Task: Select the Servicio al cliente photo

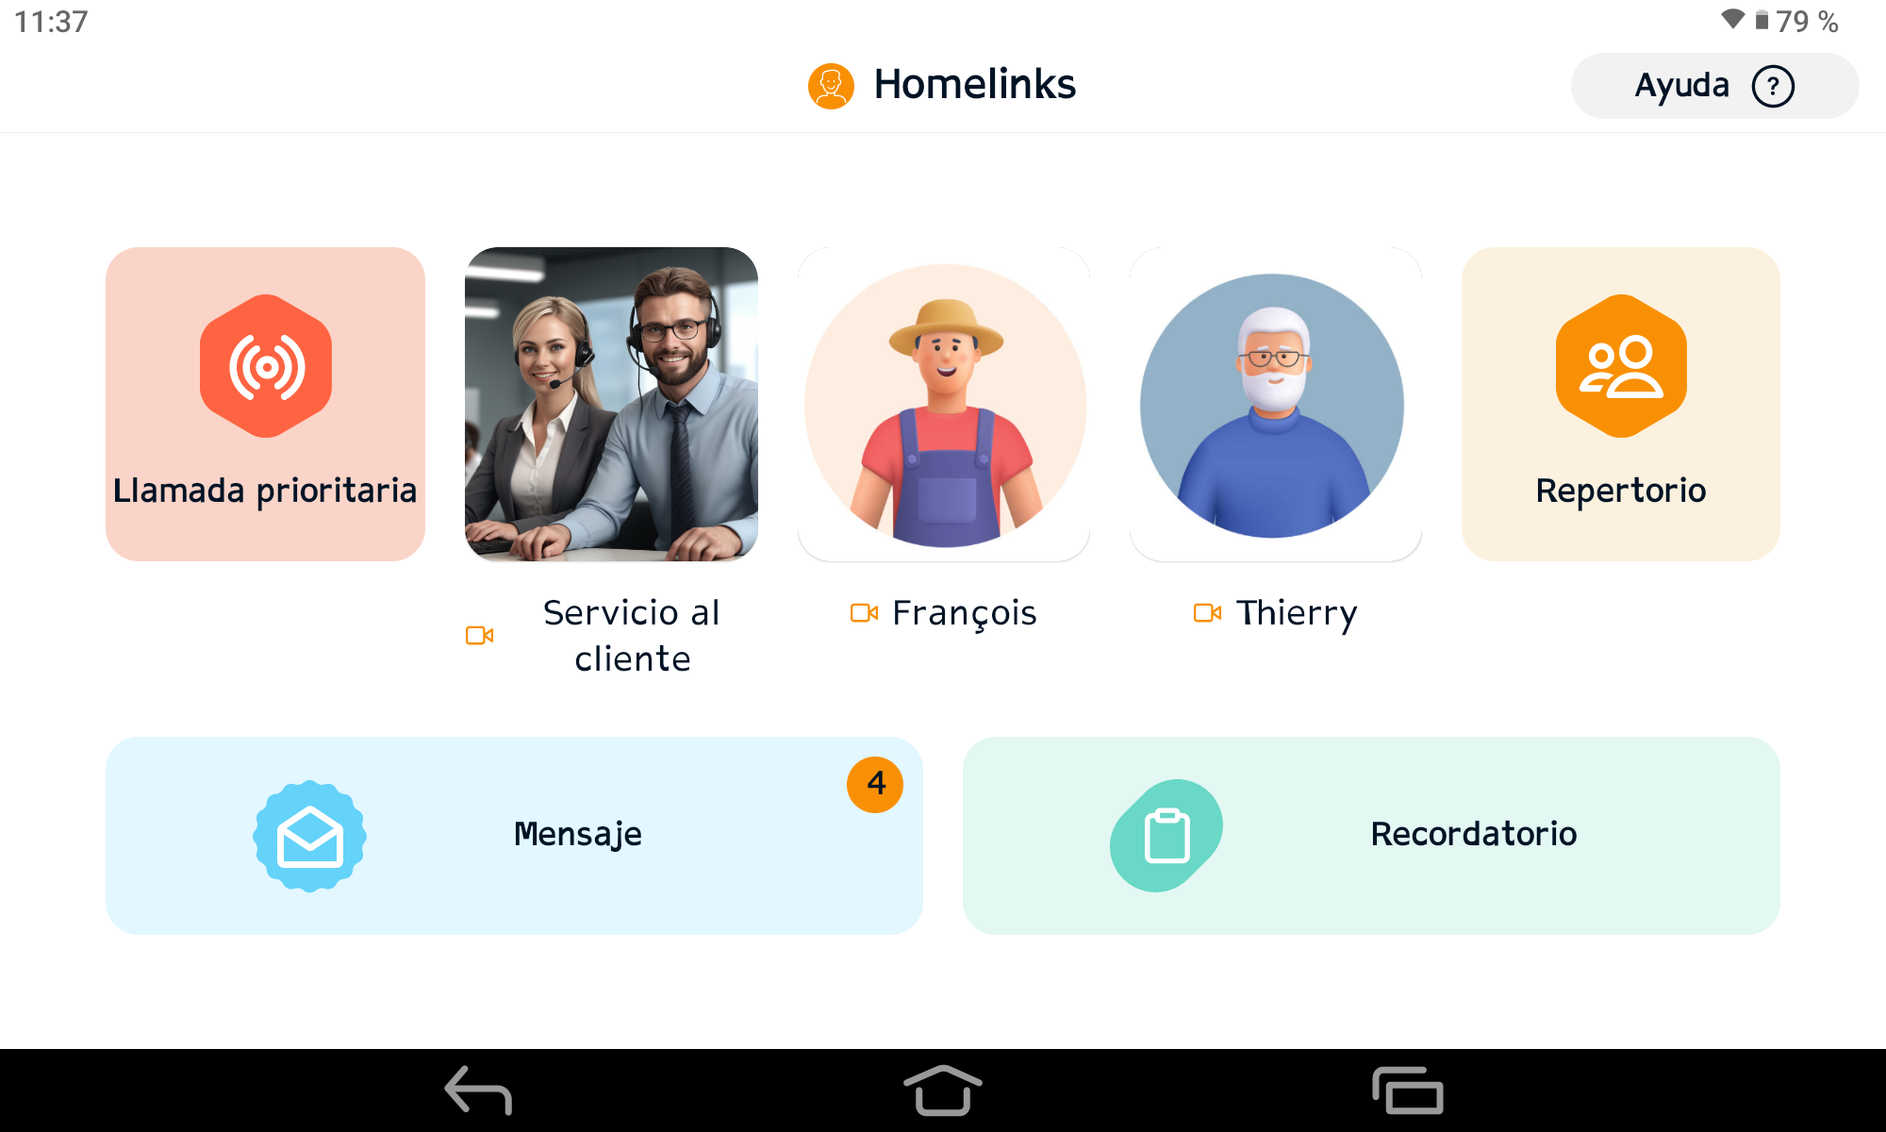Action: (611, 404)
